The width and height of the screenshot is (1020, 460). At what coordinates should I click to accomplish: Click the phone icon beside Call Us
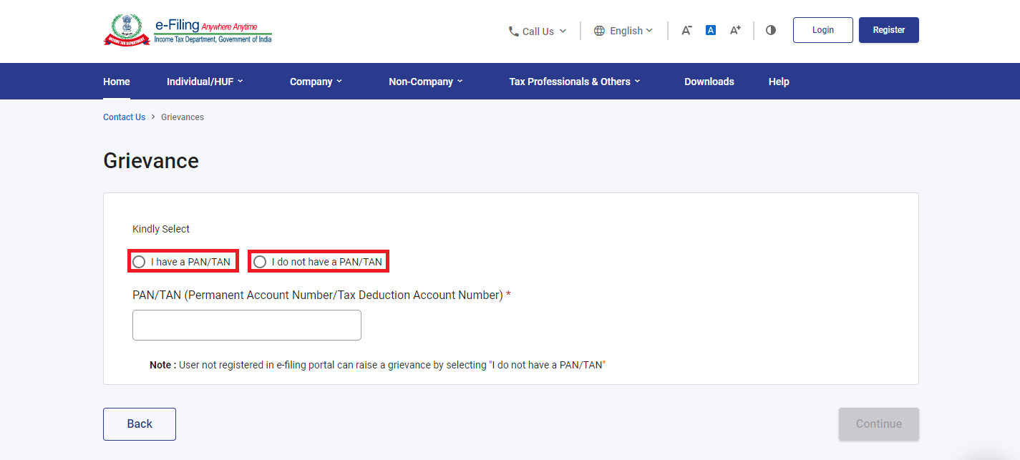pyautogui.click(x=513, y=31)
